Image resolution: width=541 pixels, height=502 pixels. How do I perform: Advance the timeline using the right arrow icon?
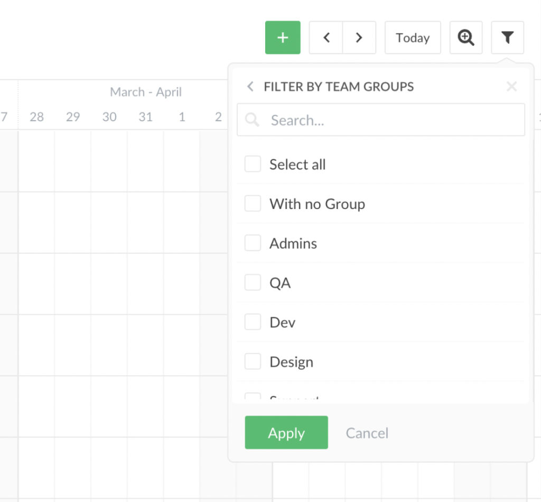tap(359, 37)
